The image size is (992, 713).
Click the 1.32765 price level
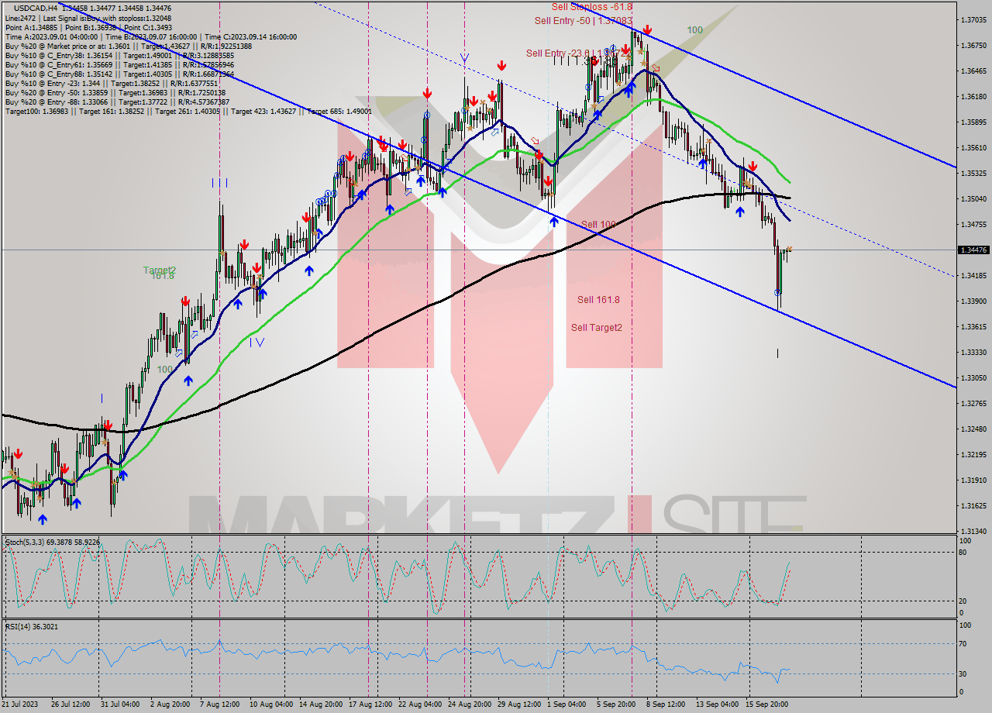pyautogui.click(x=973, y=403)
